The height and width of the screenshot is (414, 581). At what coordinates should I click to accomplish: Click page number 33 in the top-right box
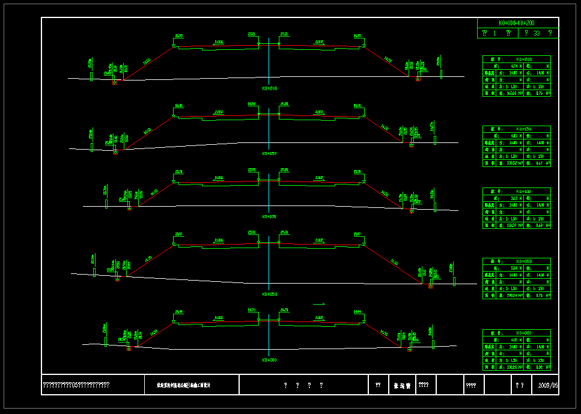[x=536, y=34]
